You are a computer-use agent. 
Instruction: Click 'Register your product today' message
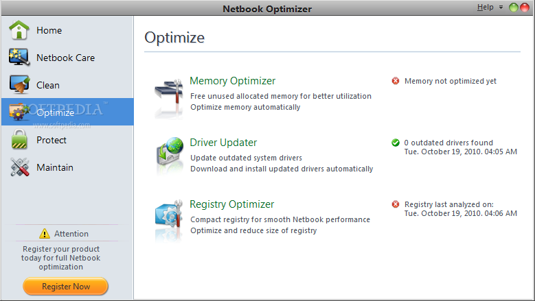click(x=60, y=258)
